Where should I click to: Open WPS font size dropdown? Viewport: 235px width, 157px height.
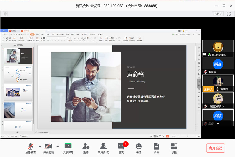pos(63,38)
